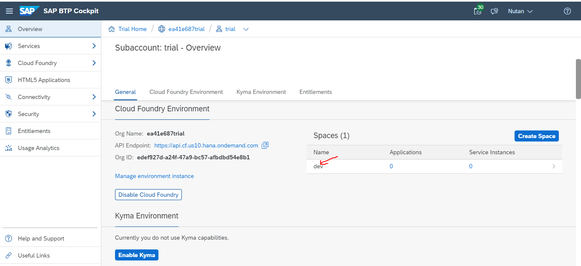Image resolution: width=581 pixels, height=266 pixels.
Task: Switch to the General tab
Action: [x=125, y=92]
